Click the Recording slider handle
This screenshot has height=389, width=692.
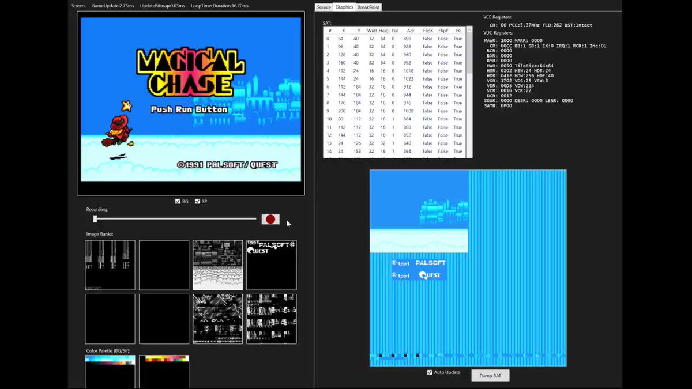tap(95, 218)
